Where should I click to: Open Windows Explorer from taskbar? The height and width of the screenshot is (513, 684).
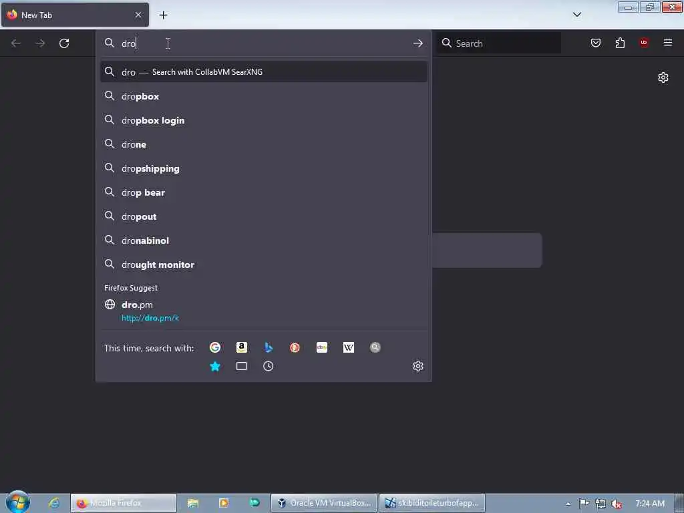tap(193, 503)
